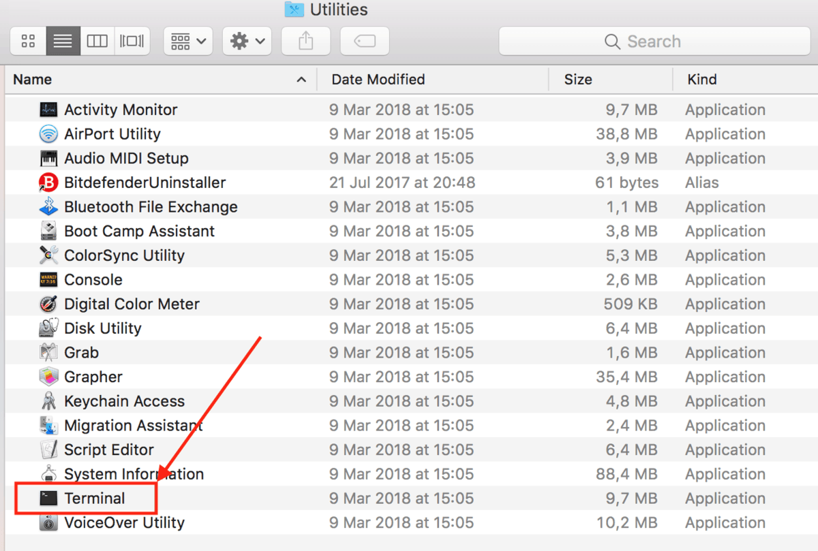Viewport: 818px width, 551px height.
Task: Sort by the Kind column header
Action: pos(702,80)
